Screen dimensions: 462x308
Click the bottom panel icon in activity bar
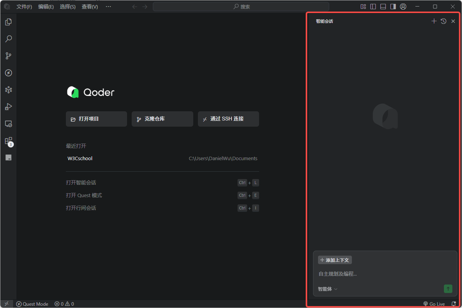point(8,157)
